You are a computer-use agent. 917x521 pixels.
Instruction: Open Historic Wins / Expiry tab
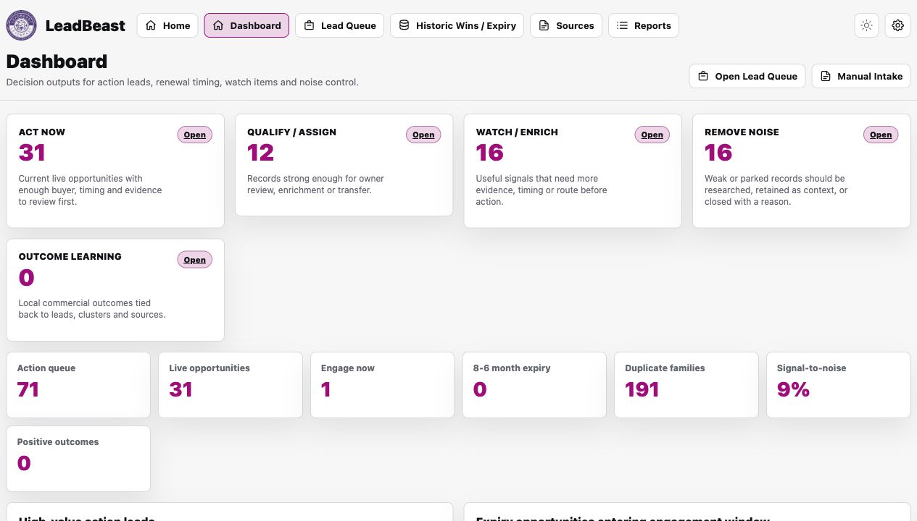457,25
